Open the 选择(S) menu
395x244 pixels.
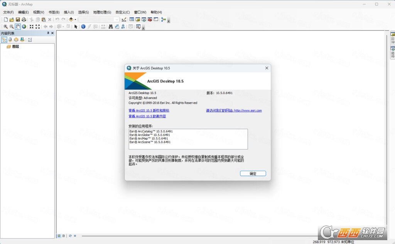click(83, 12)
